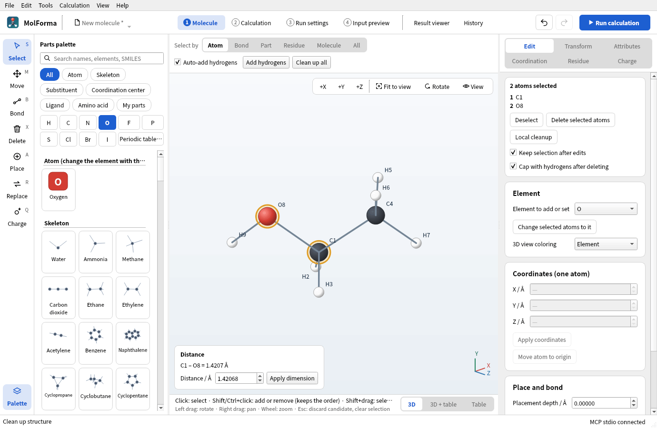The height and width of the screenshot is (428, 657).
Task: Select the Delete trash tool
Action: click(x=17, y=134)
